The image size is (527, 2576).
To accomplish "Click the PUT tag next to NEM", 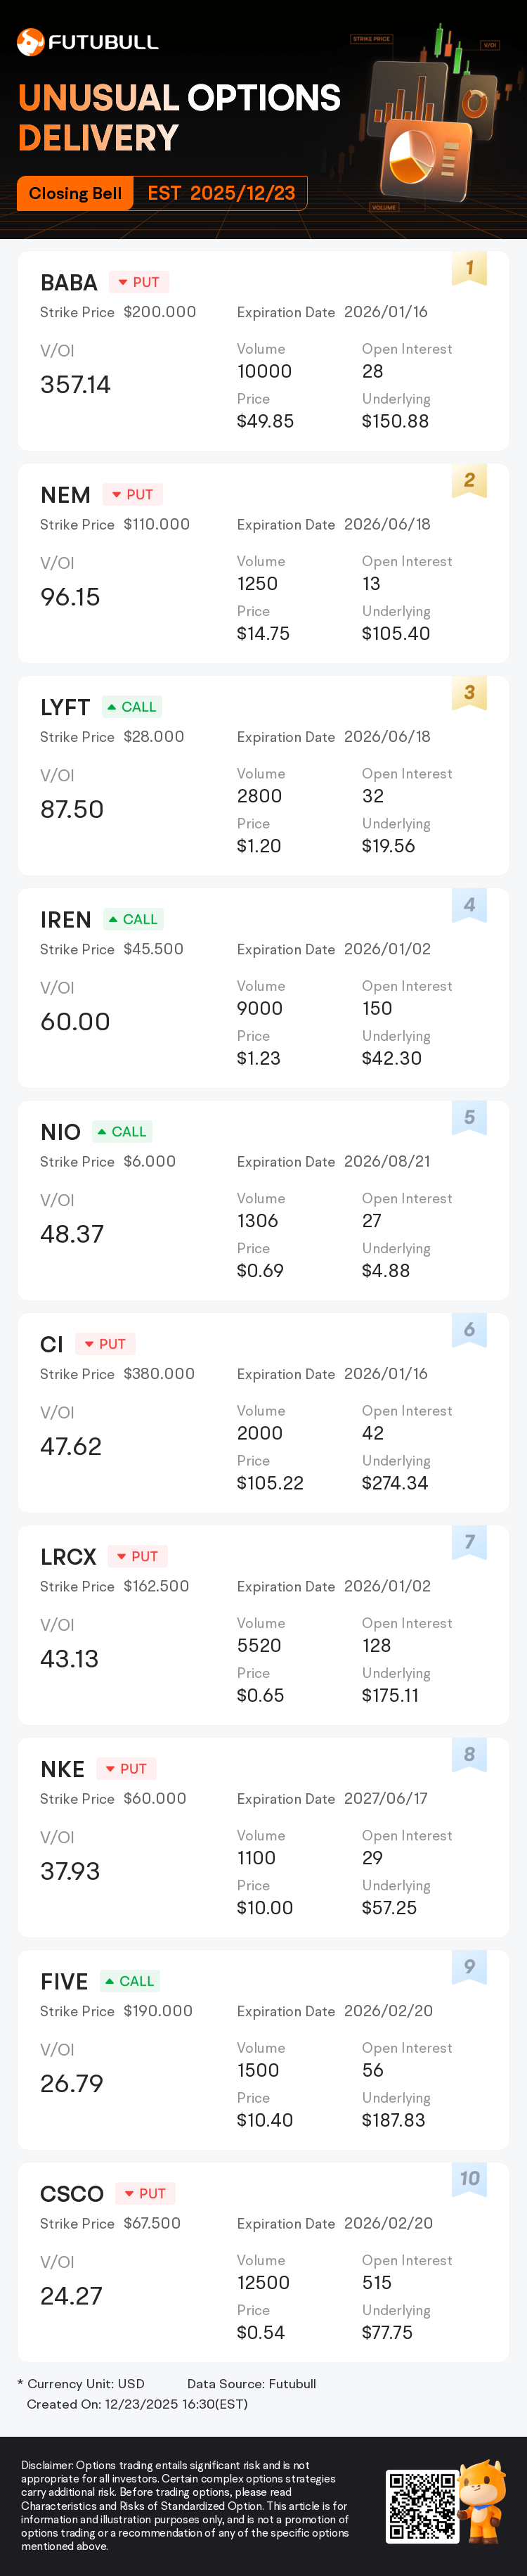I will [133, 495].
